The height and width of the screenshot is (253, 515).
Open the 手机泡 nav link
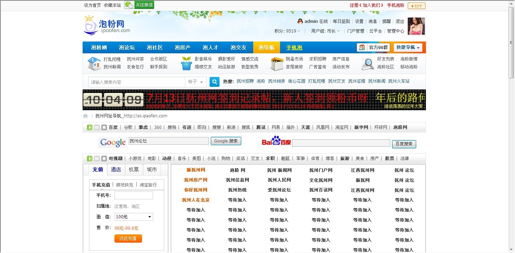coord(294,48)
